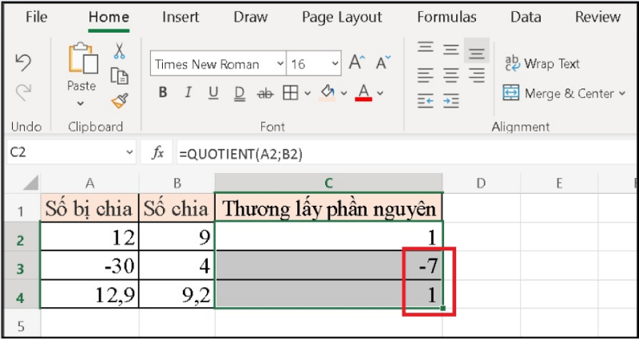
Task: Switch to the Formulas tab
Action: 447,17
